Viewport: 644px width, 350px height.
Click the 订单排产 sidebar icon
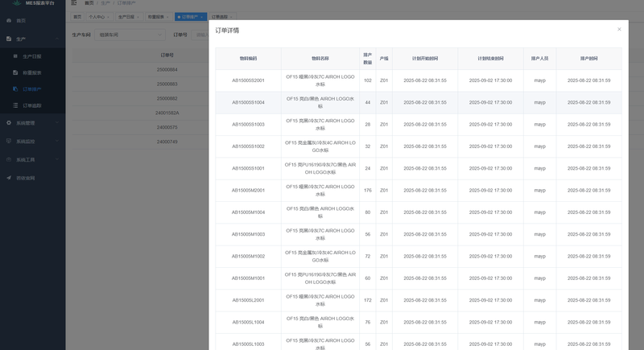15,89
